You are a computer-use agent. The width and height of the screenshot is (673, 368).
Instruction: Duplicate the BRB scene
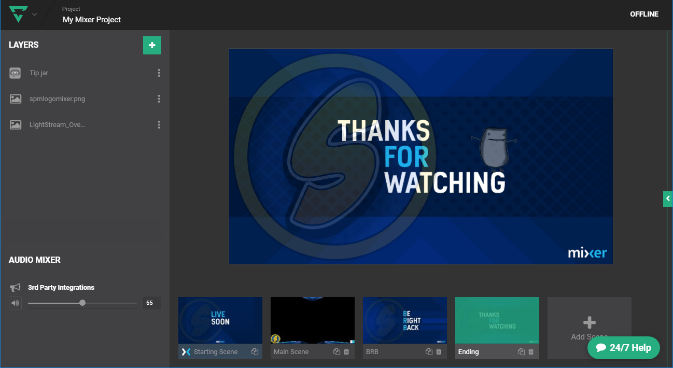tap(429, 352)
